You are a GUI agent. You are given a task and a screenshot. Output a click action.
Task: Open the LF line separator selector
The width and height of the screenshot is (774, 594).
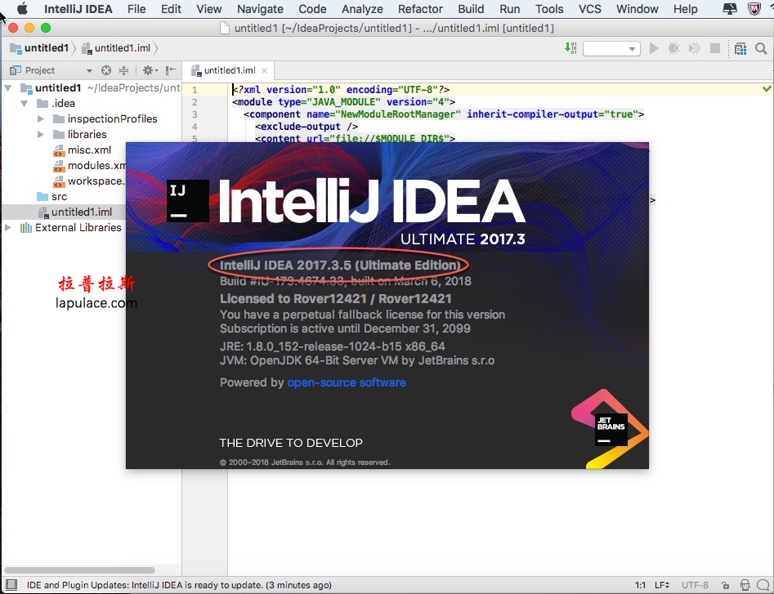coord(662,585)
